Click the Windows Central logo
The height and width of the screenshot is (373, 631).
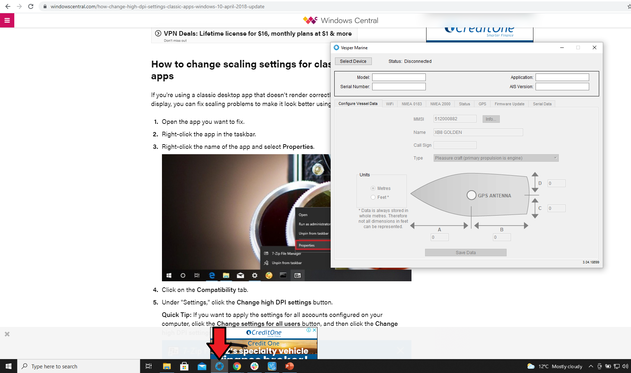pos(340,20)
